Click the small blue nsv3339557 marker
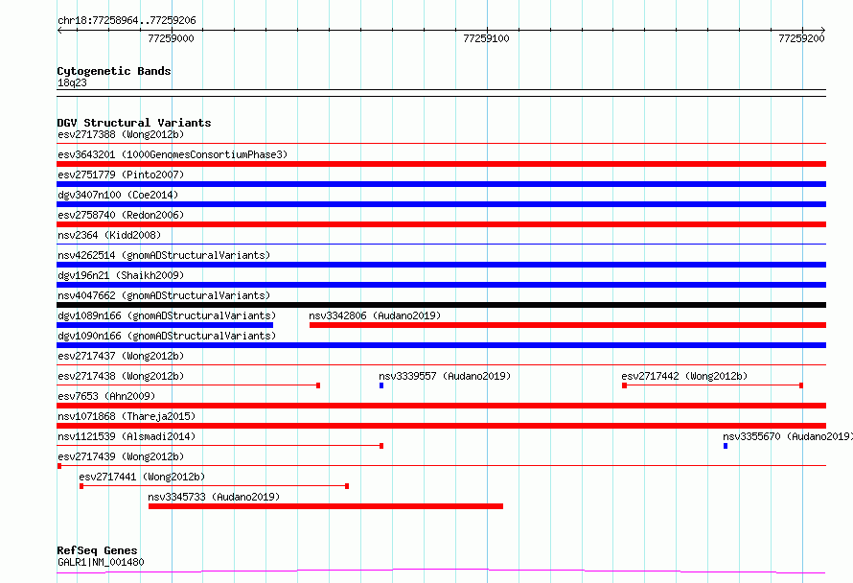The image size is (853, 583). pyautogui.click(x=381, y=385)
